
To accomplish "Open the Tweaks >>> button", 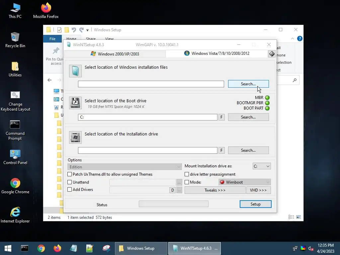I will tap(215, 190).
